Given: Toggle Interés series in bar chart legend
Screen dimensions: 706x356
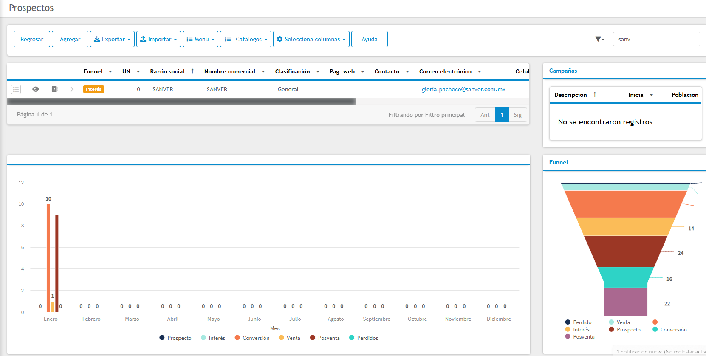Looking at the screenshot, I should point(213,338).
